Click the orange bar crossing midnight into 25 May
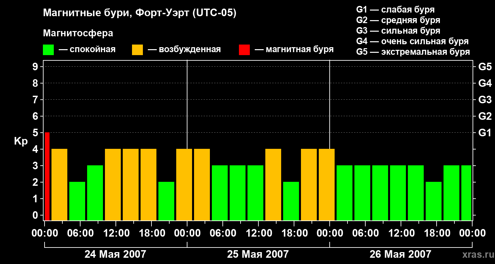The width and height of the screenshot is (495, 264). [184, 184]
